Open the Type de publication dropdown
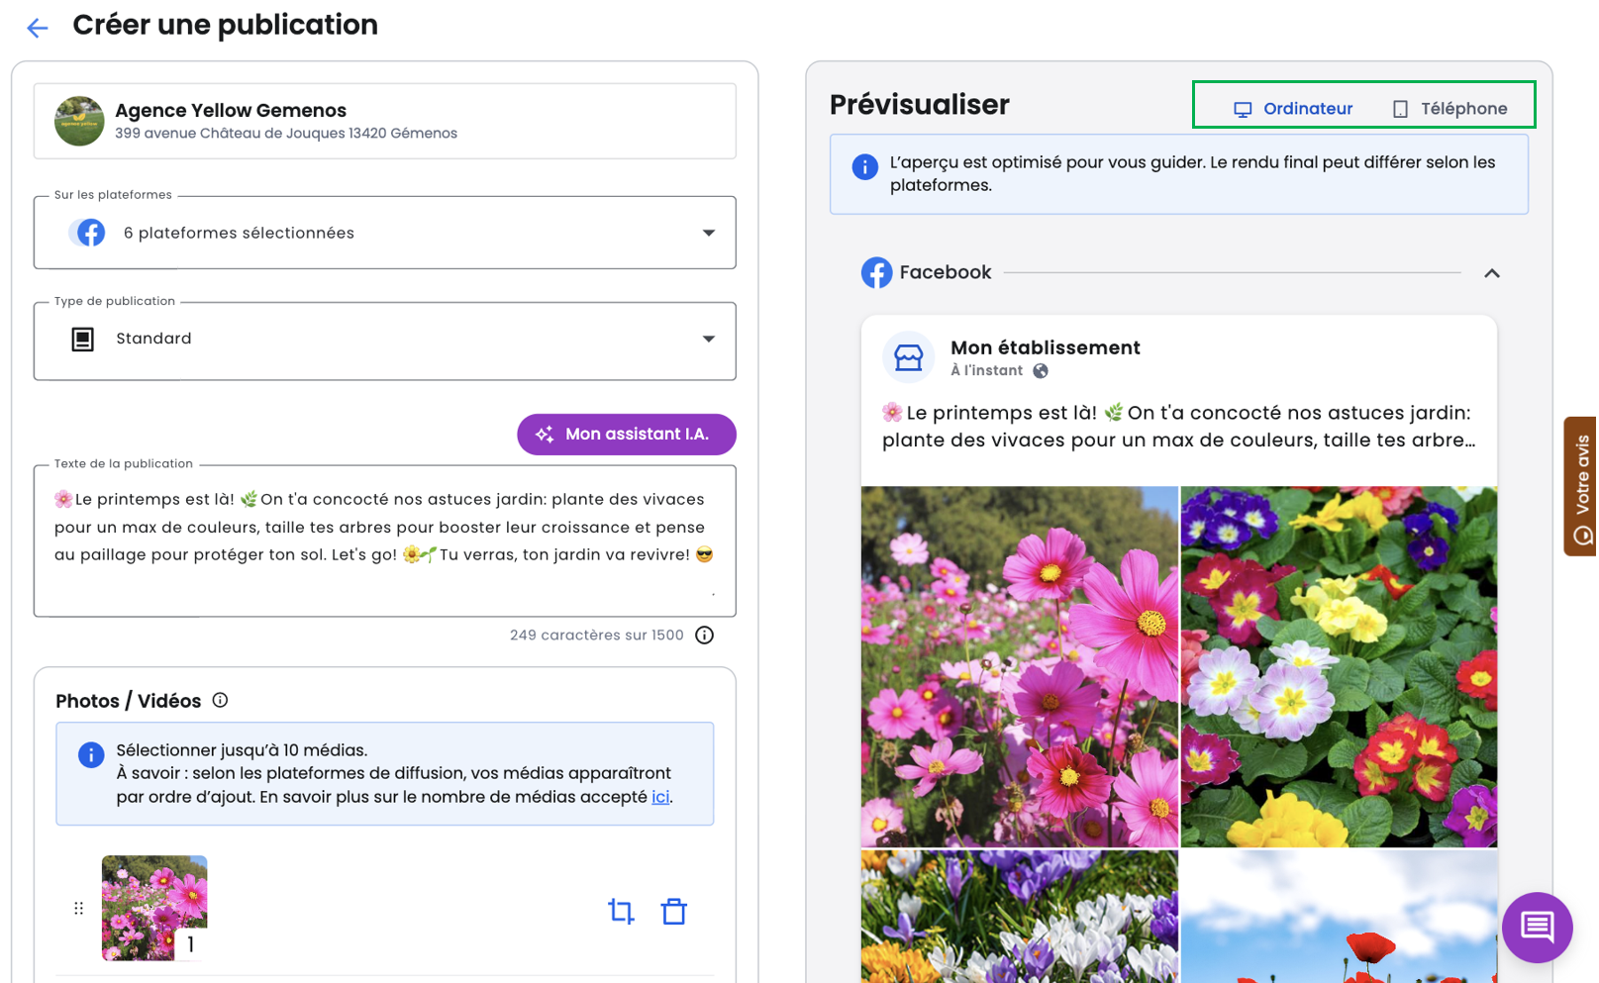 (x=384, y=340)
